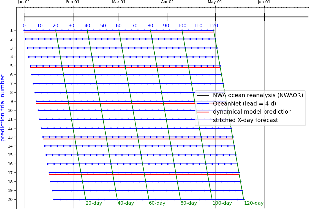309x209 pixels.
Task: Select trial number 20 on the y-axis
Action: (10, 199)
